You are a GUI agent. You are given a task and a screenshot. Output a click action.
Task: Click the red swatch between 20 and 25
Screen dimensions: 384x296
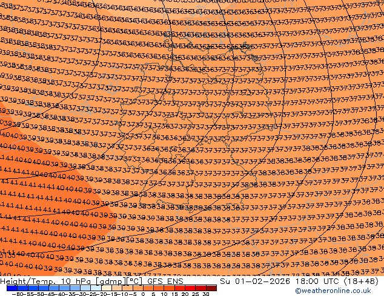click(190, 288)
